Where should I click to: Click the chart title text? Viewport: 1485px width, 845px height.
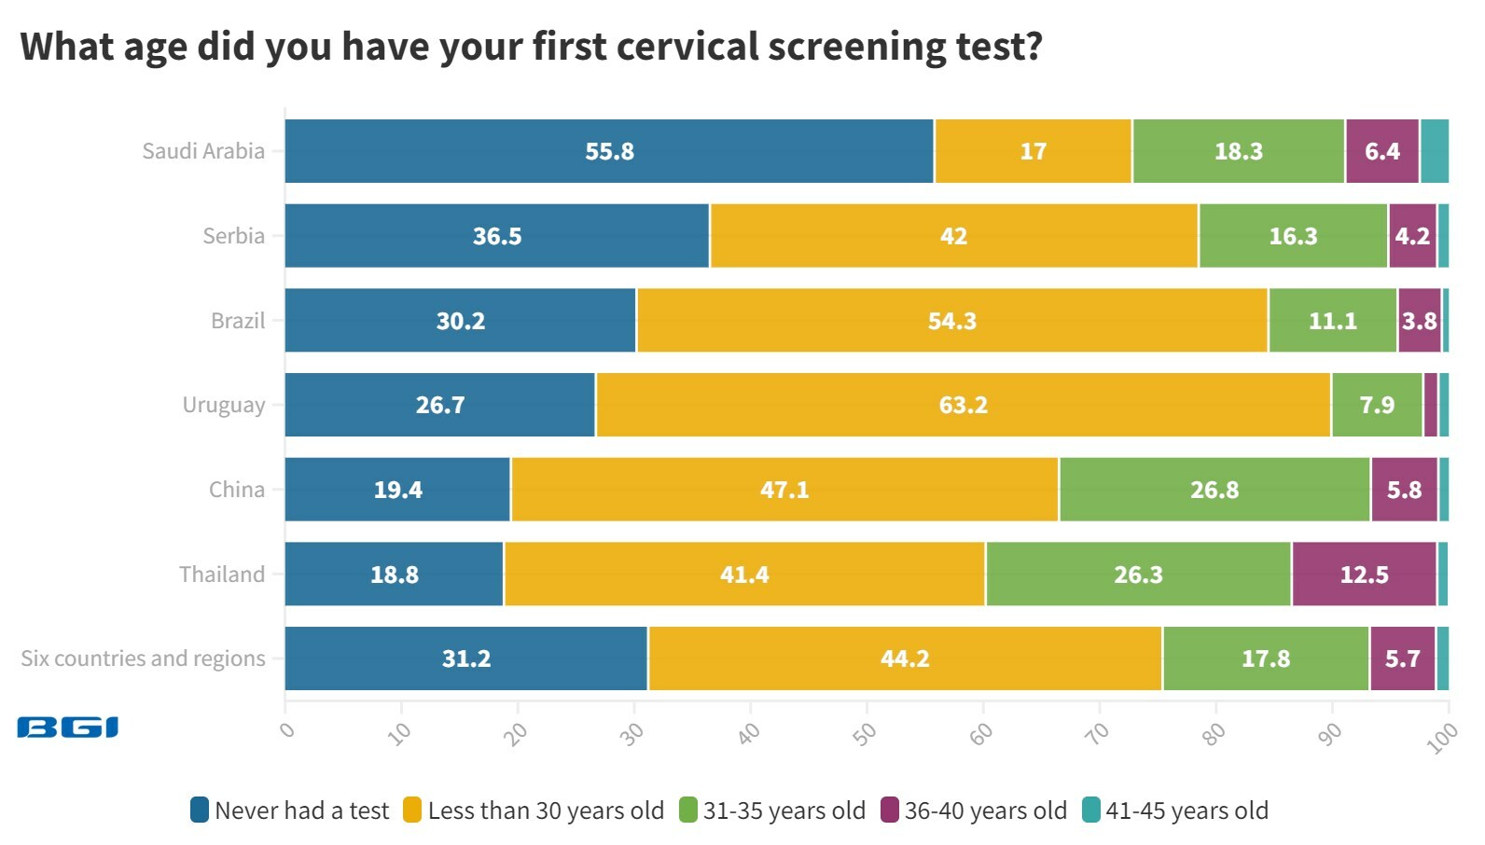click(532, 47)
